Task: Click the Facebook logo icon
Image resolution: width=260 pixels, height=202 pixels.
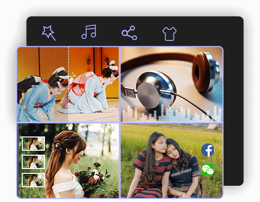Action: coord(208,150)
